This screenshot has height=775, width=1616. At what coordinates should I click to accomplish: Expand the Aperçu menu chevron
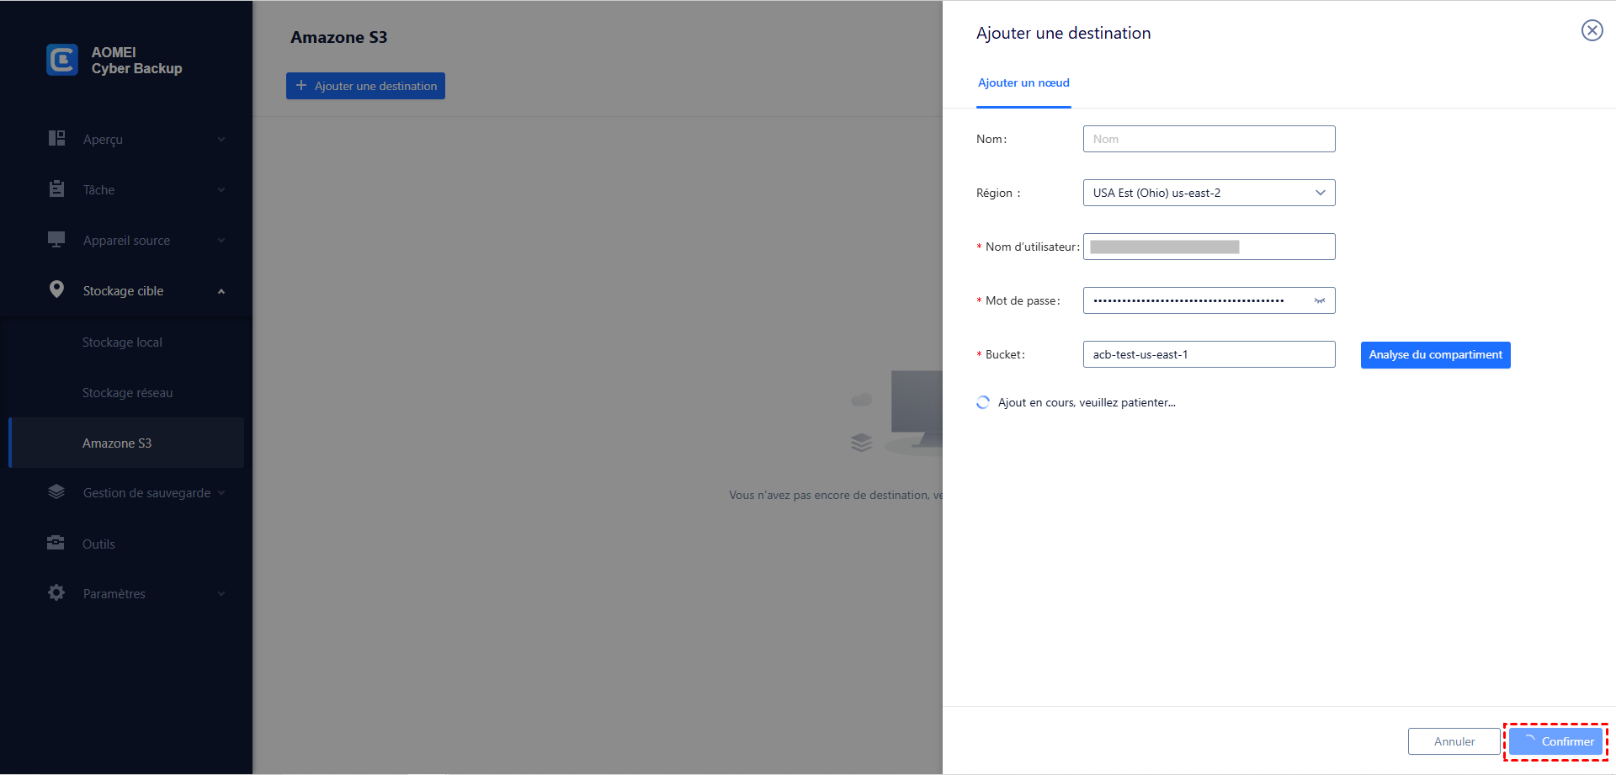(x=221, y=140)
